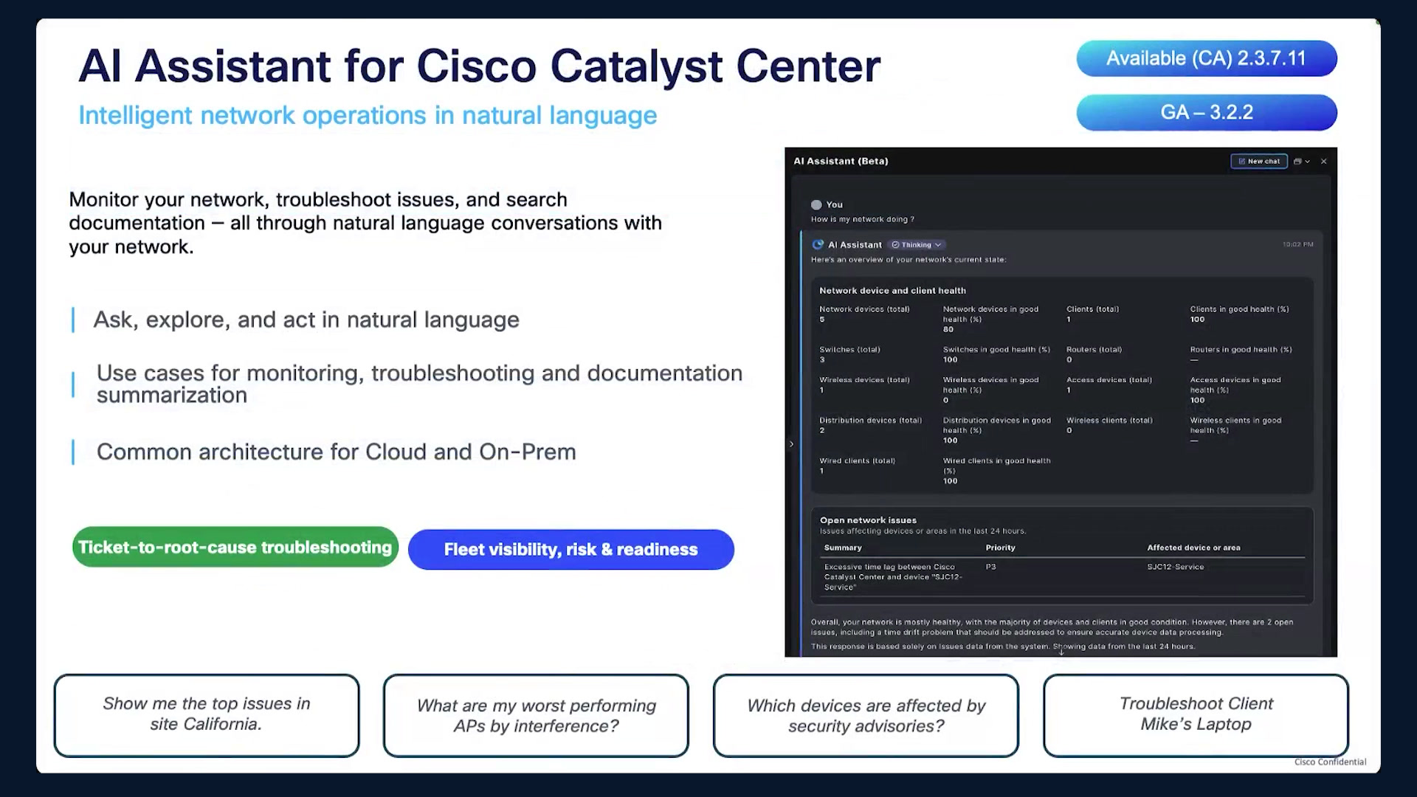Image resolution: width=1417 pixels, height=797 pixels.
Task: Click the Ticket-to-root-cause troubleshooting pill
Action: coord(235,547)
